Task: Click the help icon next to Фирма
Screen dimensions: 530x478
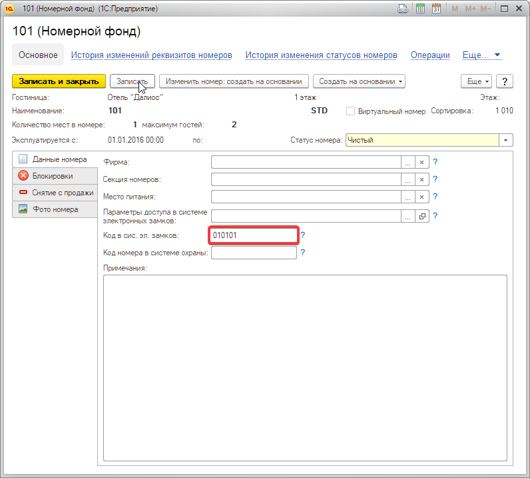Action: pyautogui.click(x=435, y=162)
